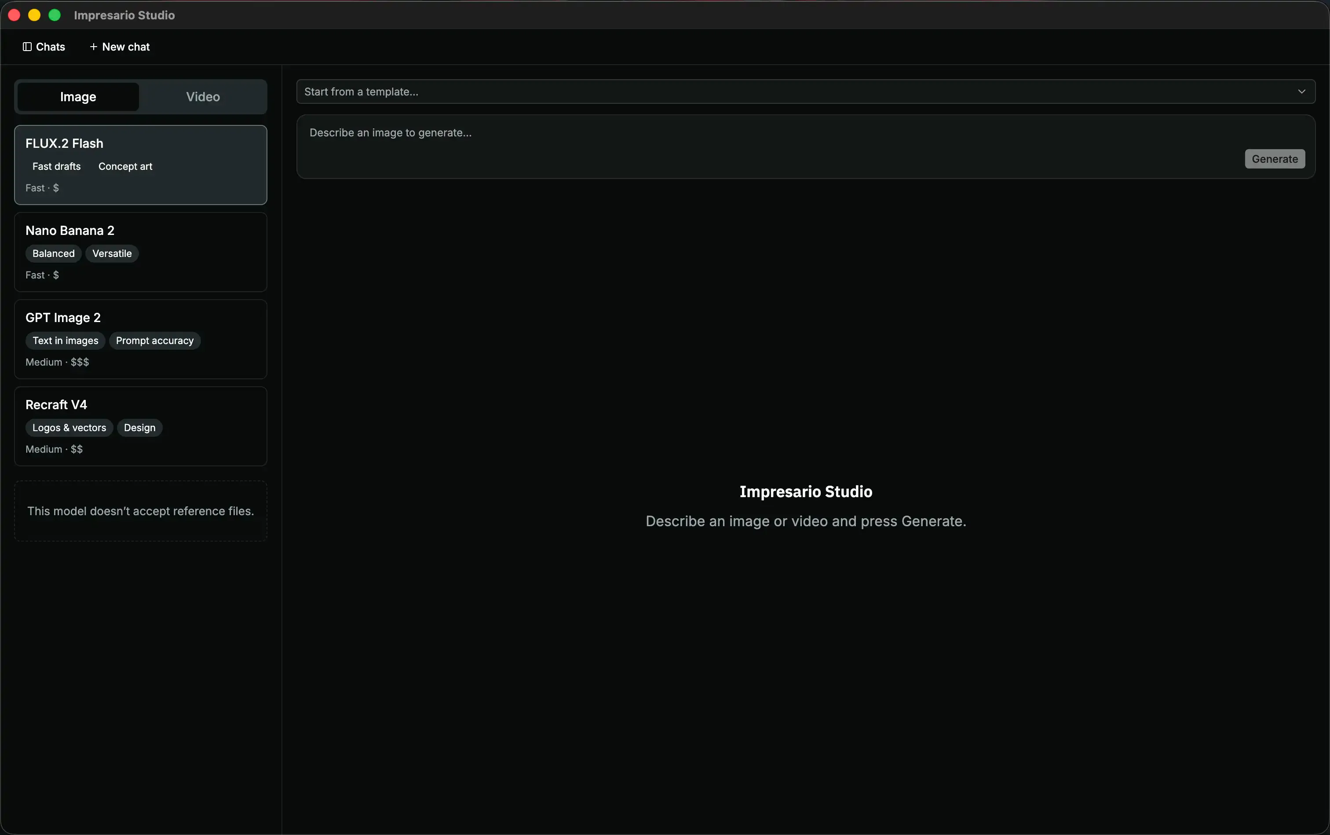Viewport: 1330px width, 835px height.
Task: Open the Start from a template dropdown
Action: click(x=805, y=92)
